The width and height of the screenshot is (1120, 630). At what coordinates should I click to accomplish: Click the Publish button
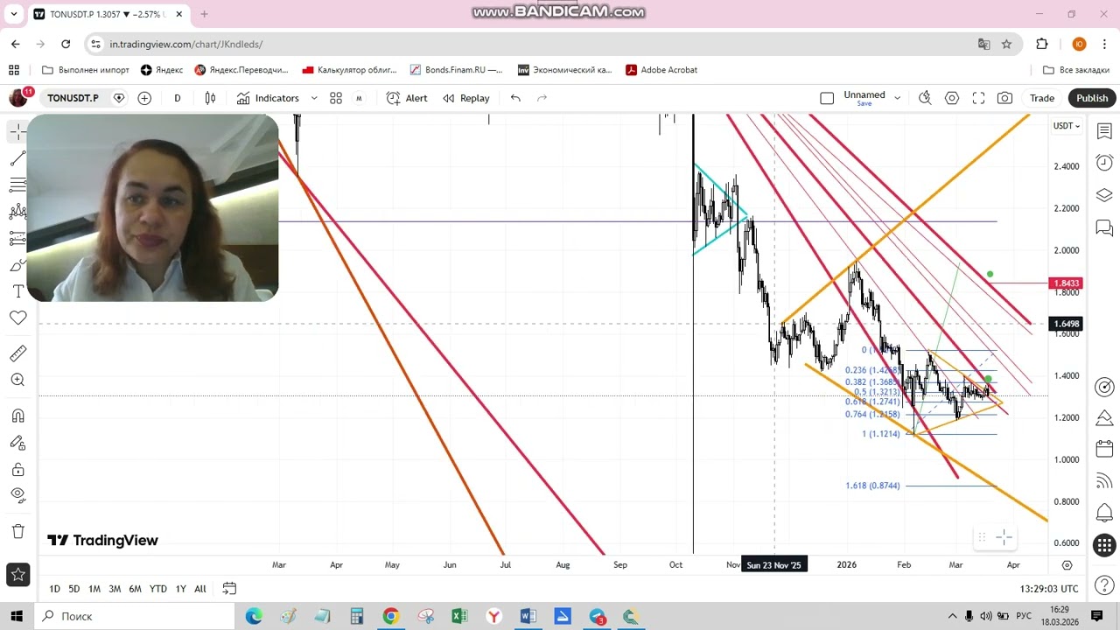1092,98
